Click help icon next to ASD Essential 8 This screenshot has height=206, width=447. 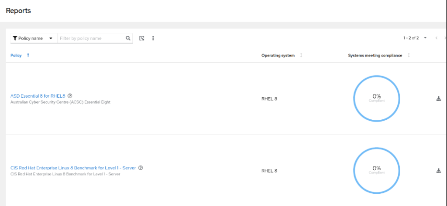pos(70,96)
